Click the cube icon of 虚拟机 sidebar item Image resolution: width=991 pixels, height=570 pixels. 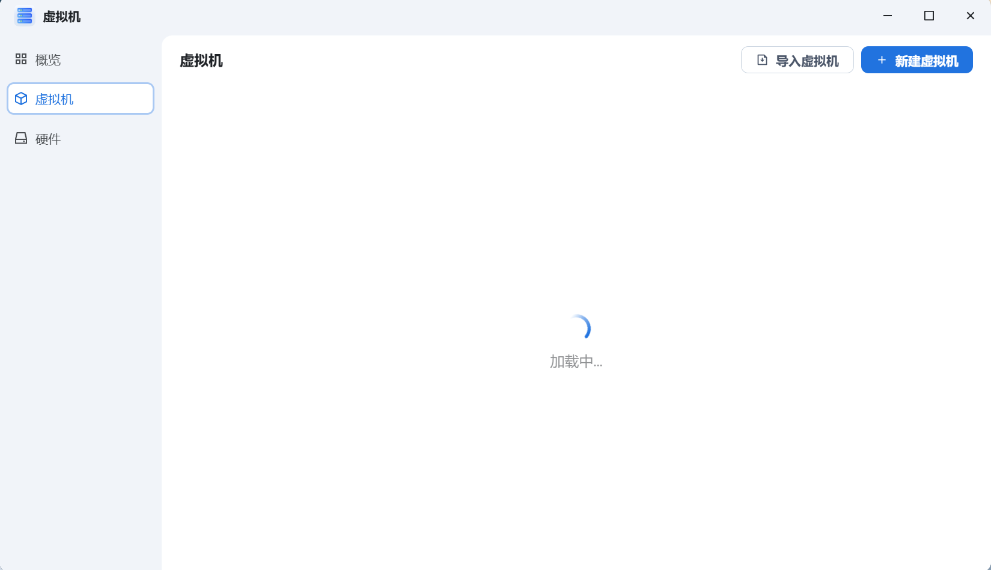[21, 99]
